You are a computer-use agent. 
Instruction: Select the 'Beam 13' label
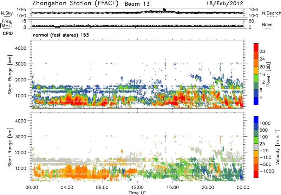[x=137, y=4]
